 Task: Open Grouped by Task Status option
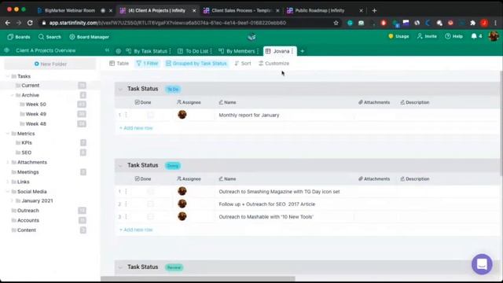[x=196, y=63]
